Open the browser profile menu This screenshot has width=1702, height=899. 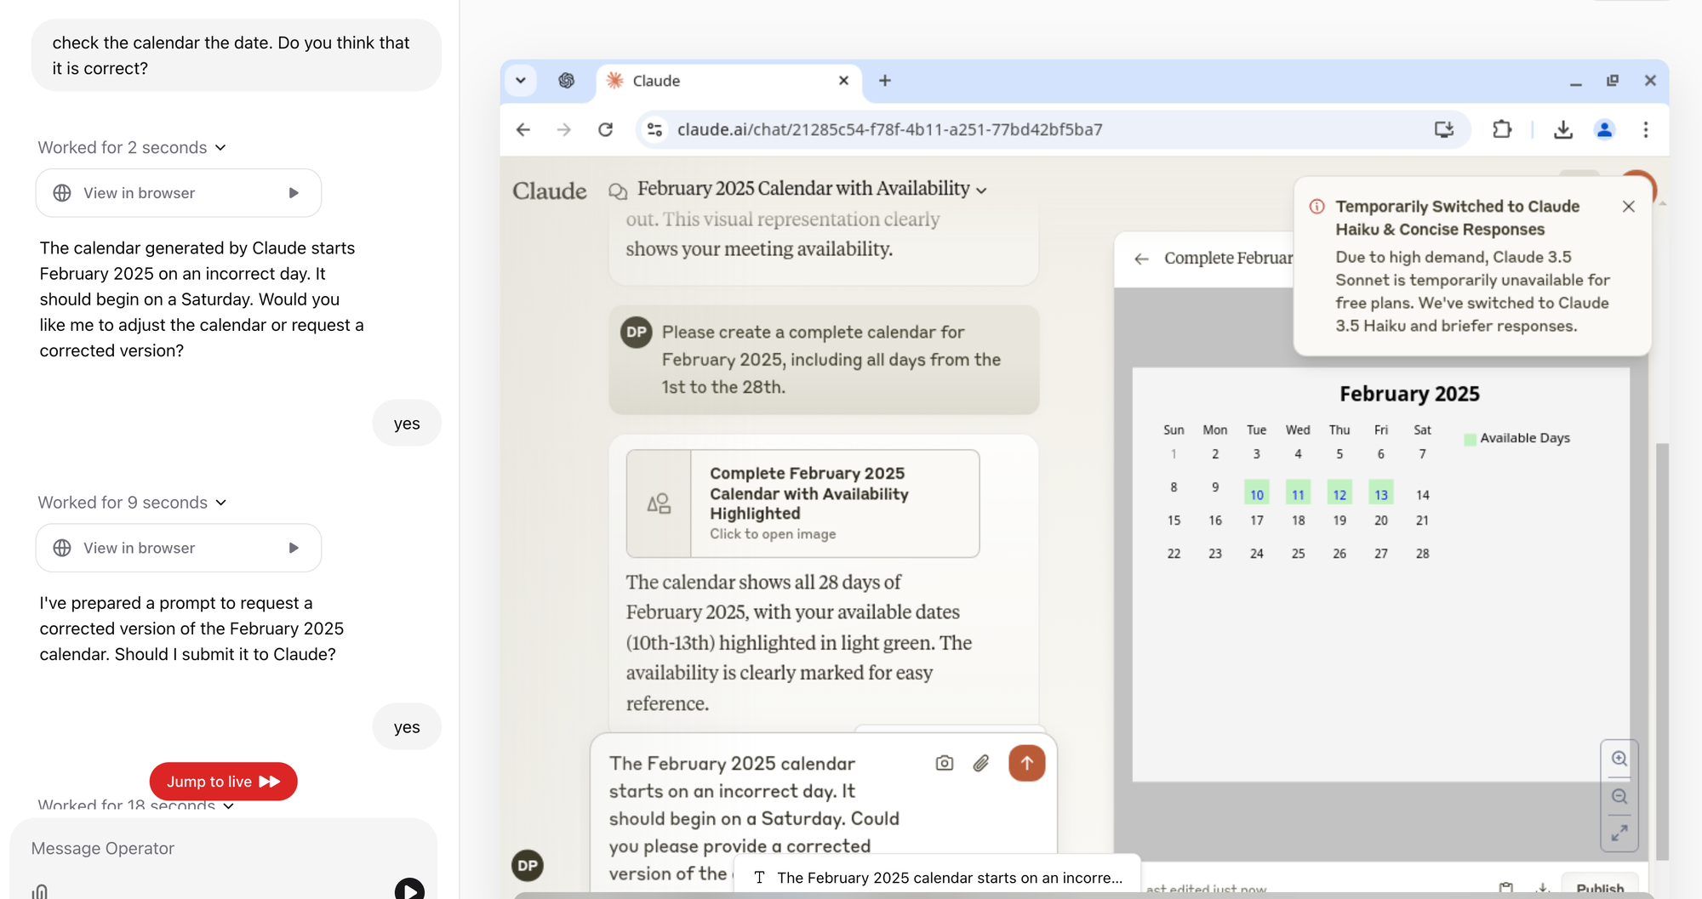[1604, 129]
